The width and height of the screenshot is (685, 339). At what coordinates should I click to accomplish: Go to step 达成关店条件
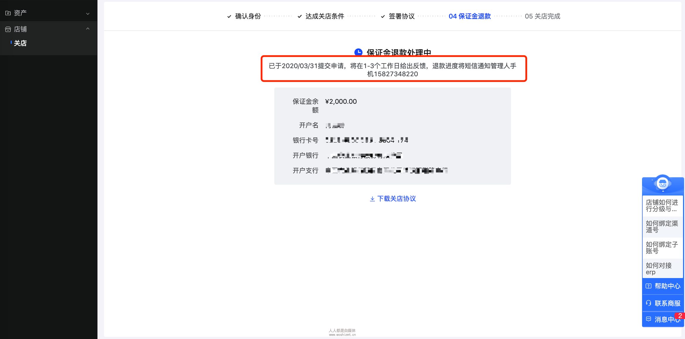click(x=325, y=16)
